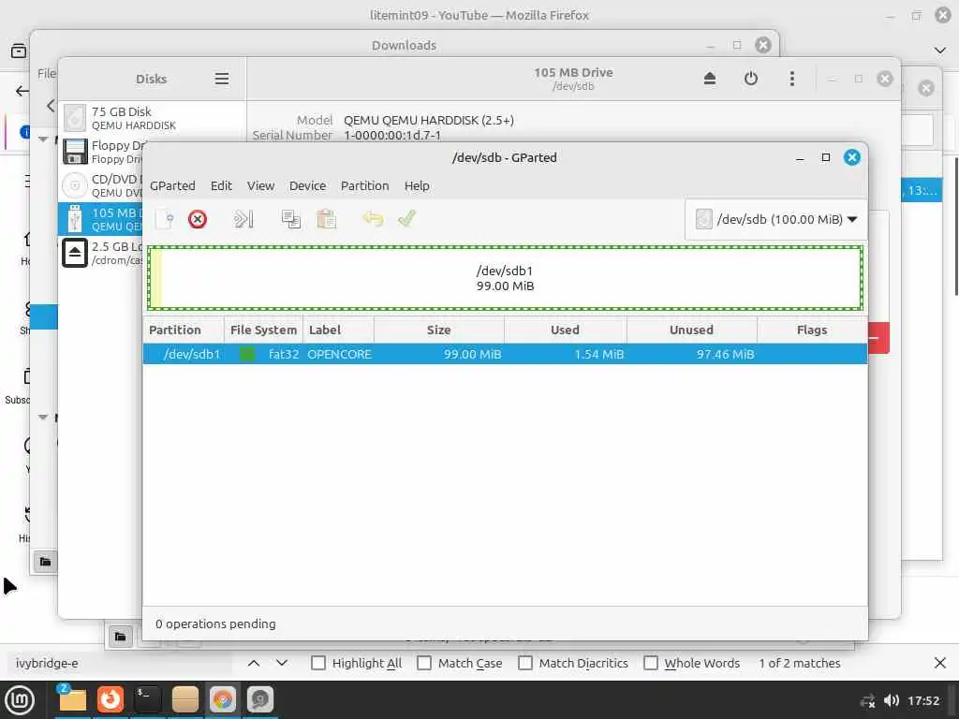
Task: Select the 2.5 GB loop device in Disks sidebar
Action: 101,253
